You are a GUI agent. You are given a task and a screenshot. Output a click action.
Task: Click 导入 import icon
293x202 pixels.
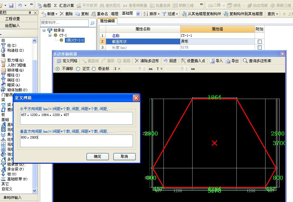coord(212,61)
